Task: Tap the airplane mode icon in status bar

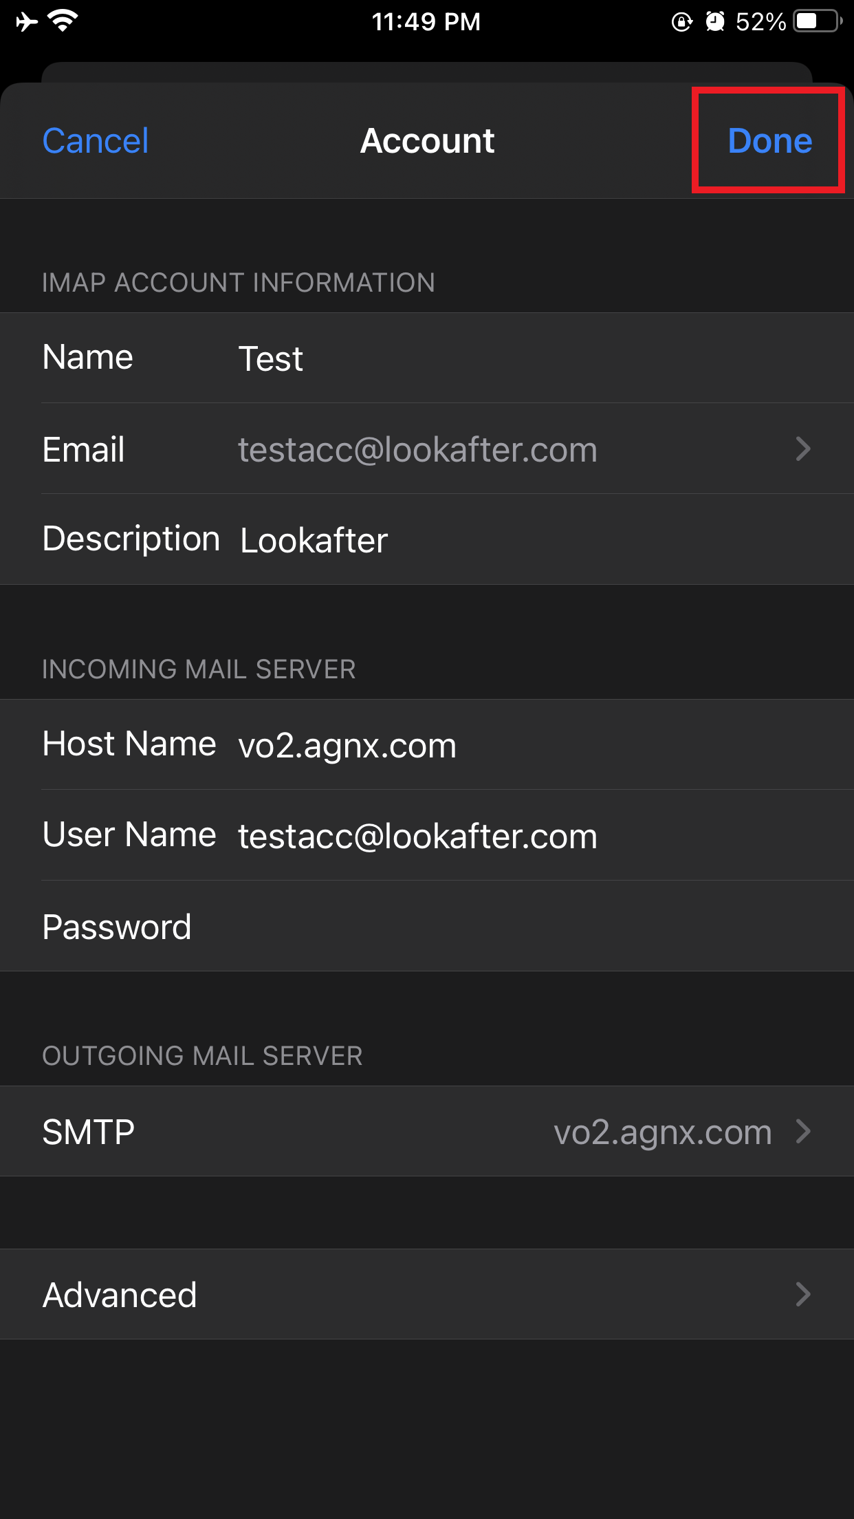Action: 27,22
